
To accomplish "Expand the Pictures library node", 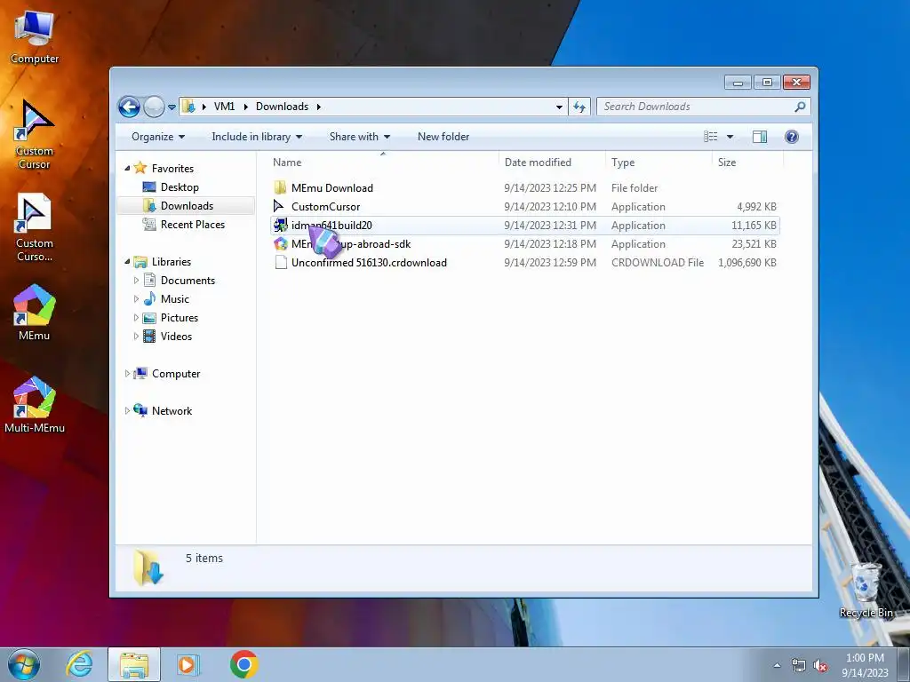I will point(136,318).
